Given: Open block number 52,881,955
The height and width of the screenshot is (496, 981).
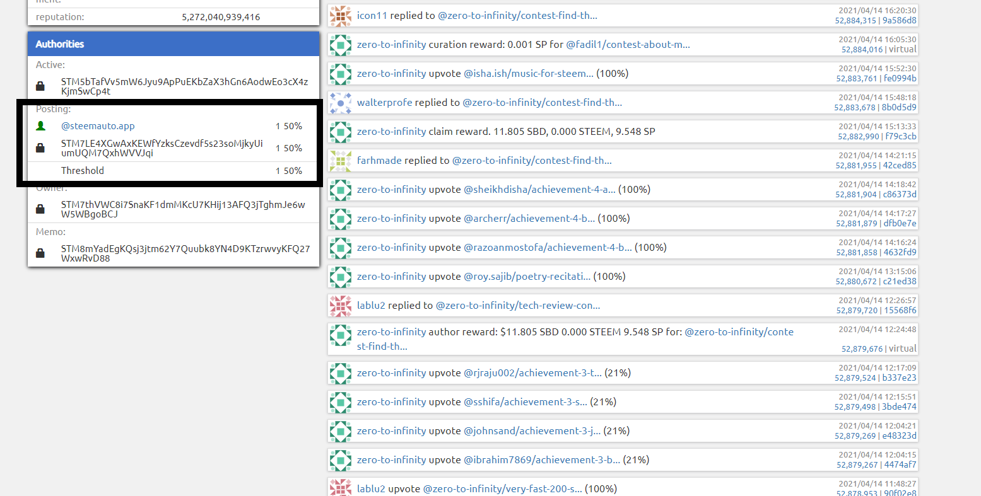Looking at the screenshot, I should click(x=856, y=166).
